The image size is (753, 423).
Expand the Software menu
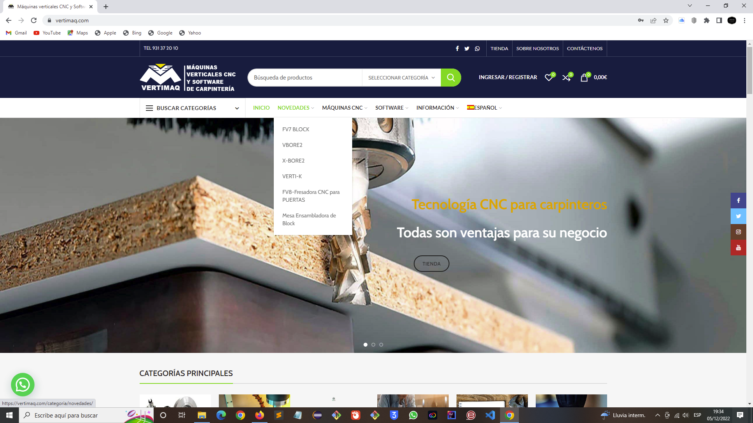(392, 108)
